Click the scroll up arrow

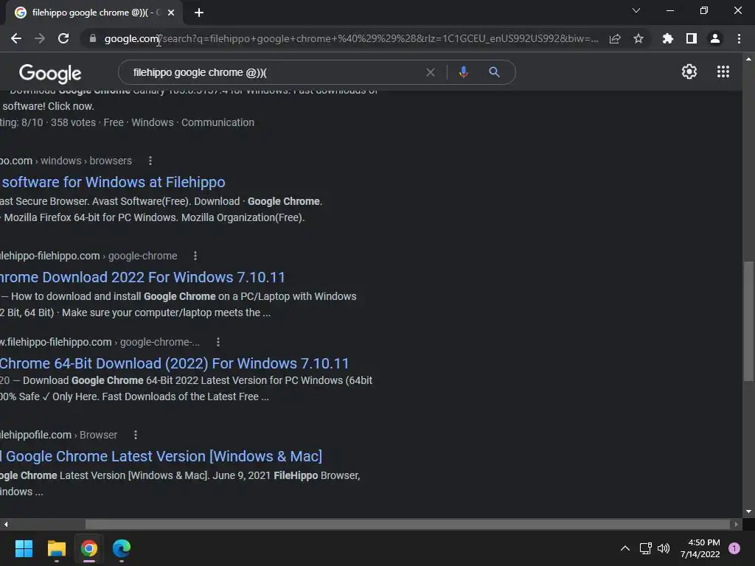(x=748, y=59)
